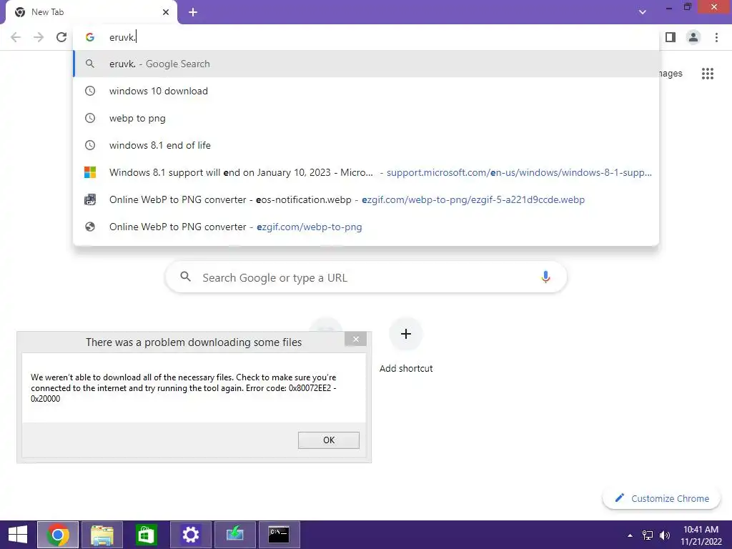Image resolution: width=732 pixels, height=549 pixels.
Task: Open Windows 8.1 support Microsoft suggestion
Action: pos(366,172)
